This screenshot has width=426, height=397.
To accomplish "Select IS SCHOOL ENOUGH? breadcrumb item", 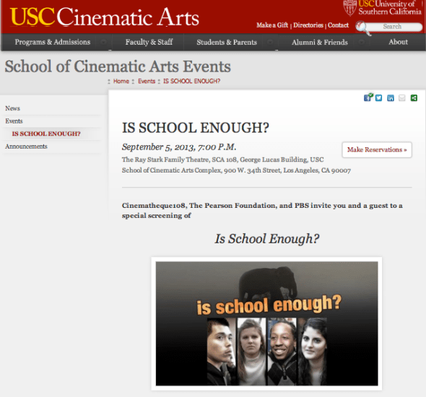I will [191, 81].
